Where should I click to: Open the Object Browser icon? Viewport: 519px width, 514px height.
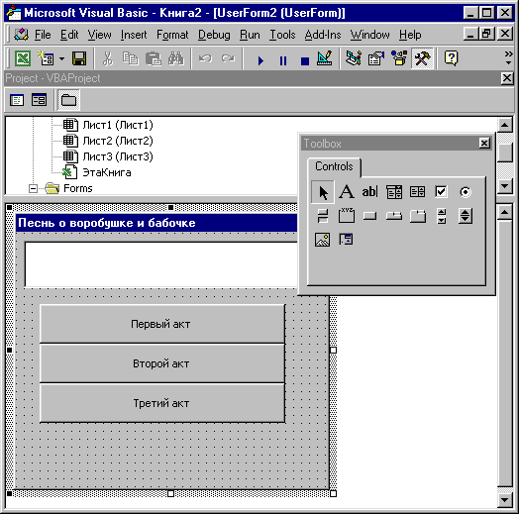click(399, 58)
